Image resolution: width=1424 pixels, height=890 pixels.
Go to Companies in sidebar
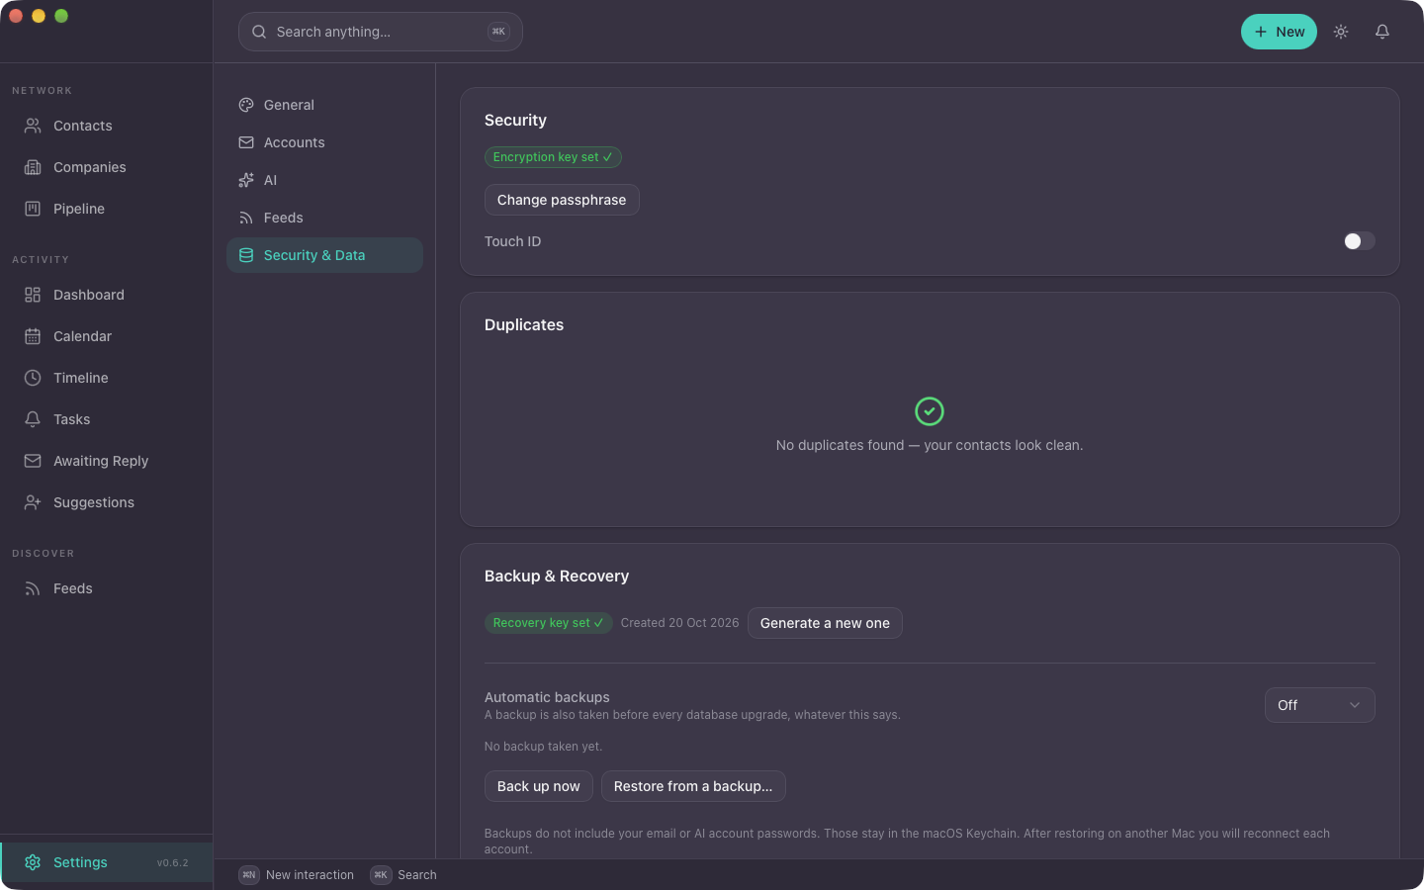pos(106,167)
